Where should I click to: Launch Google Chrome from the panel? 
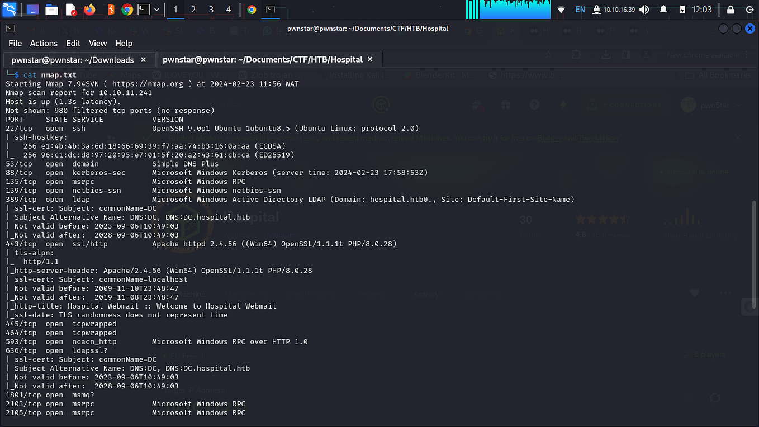[x=127, y=10]
